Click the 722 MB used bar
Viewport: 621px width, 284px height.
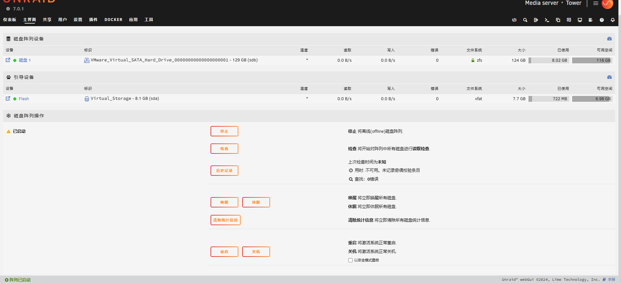[549, 99]
